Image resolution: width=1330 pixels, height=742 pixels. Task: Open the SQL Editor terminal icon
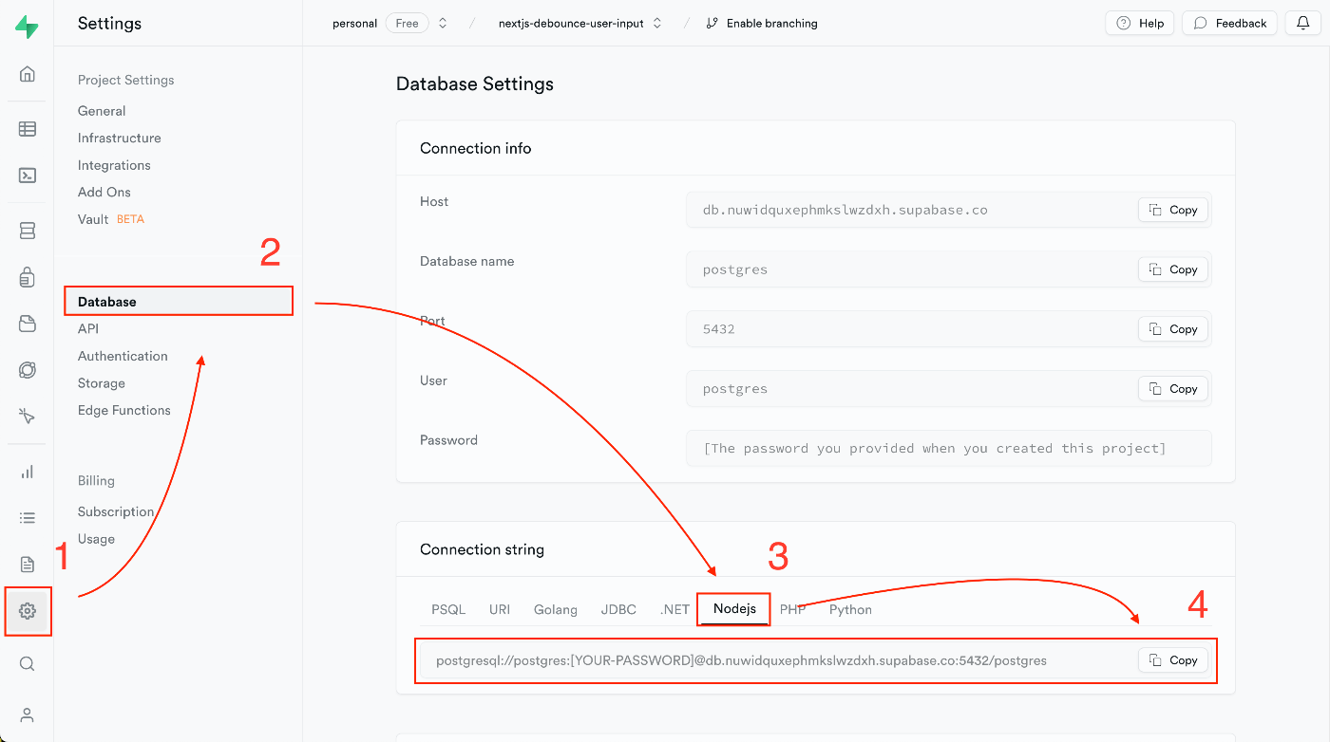point(28,176)
